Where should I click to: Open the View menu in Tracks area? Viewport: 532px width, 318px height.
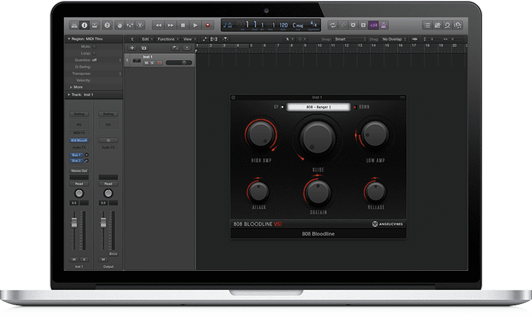(190, 39)
